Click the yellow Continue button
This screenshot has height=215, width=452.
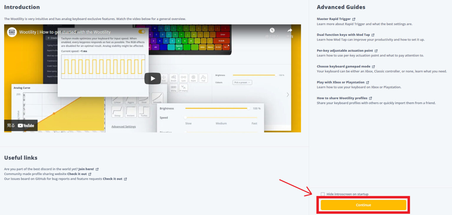click(363, 205)
